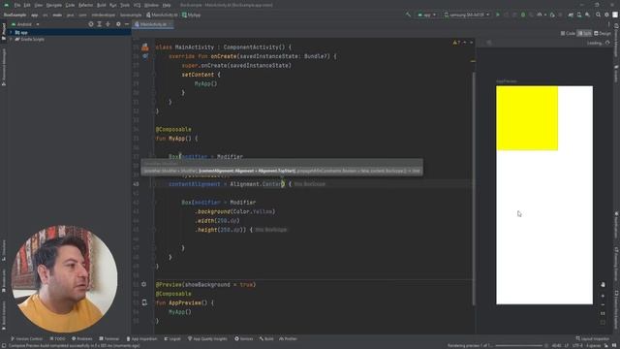The image size is (620, 349).
Task: Open the app run configuration dropdown
Action: pyautogui.click(x=426, y=15)
